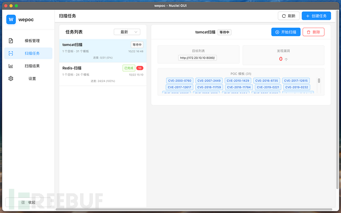Click the 已完成 status tag on Redis-扫描
The height and width of the screenshot is (213, 341).
coord(128,68)
